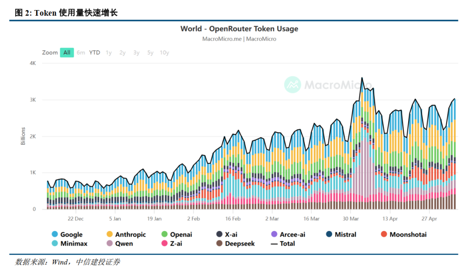Click the 19 Jan x-axis label
Viewport: 472px width, 272px height.
(x=154, y=219)
